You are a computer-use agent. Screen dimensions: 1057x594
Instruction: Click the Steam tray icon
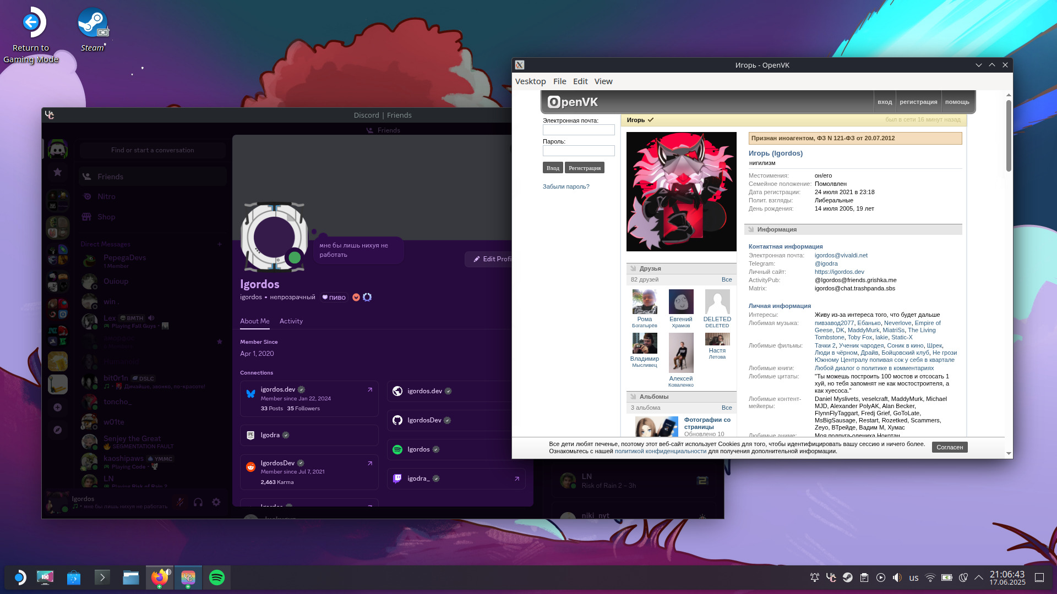(848, 577)
